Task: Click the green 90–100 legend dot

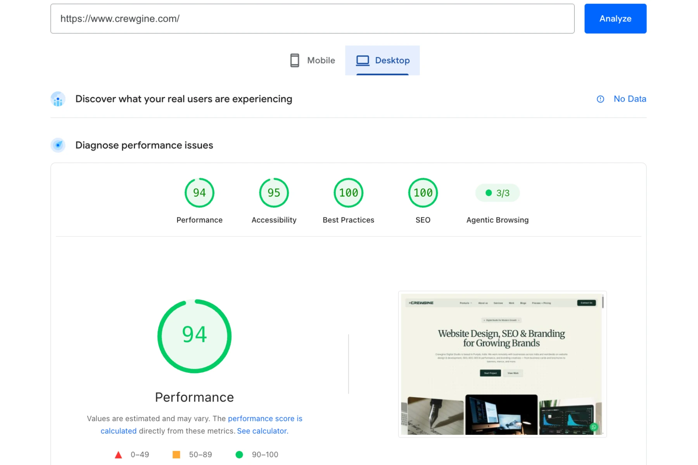Action: 239,455
